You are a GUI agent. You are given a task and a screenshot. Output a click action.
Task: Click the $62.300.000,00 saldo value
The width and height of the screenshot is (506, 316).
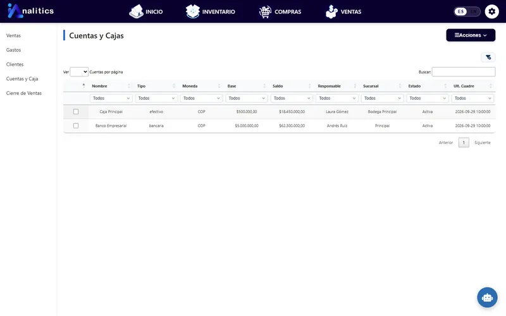[x=292, y=126]
